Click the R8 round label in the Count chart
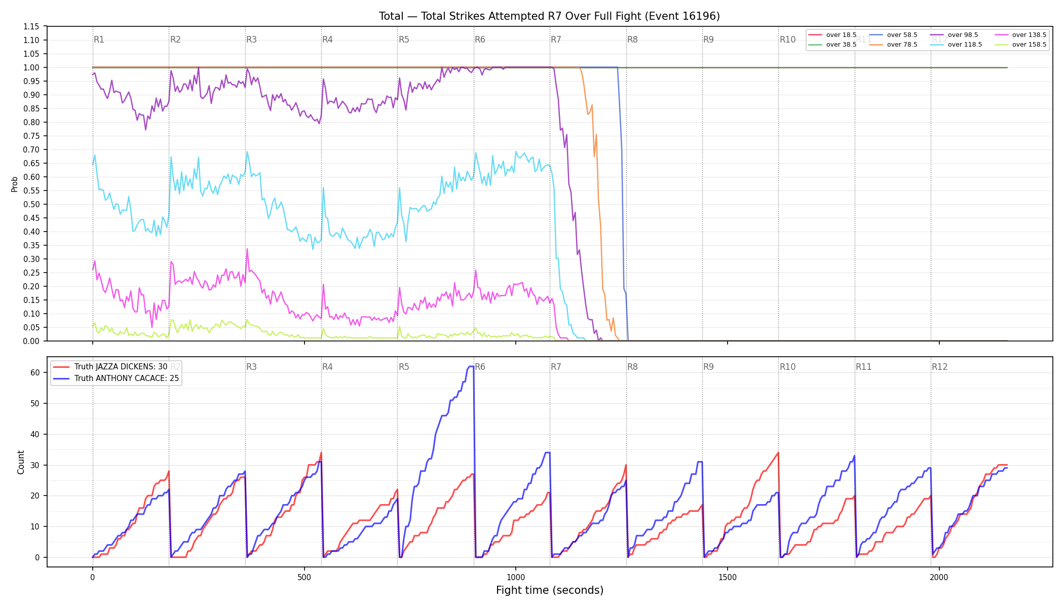The image size is (1064, 608). 632,367
